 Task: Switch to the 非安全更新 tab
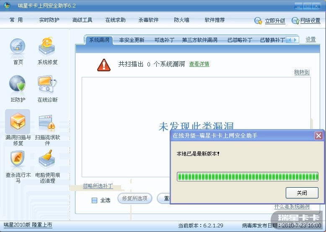pos(132,40)
